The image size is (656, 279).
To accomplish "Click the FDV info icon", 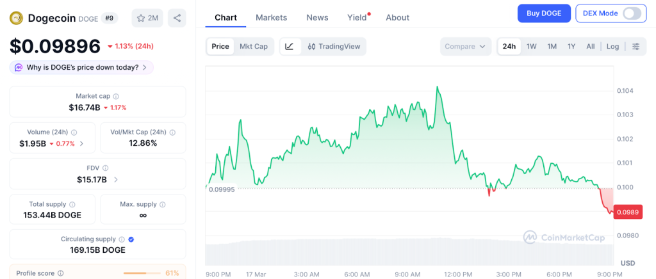I will tap(105, 168).
